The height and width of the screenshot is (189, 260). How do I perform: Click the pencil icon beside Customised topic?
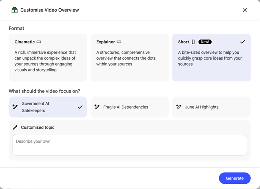click(15, 127)
